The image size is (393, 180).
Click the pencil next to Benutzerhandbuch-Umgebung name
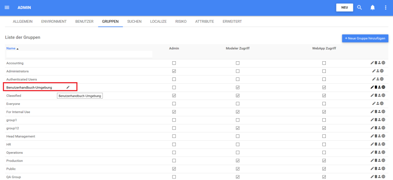[x=68, y=87]
